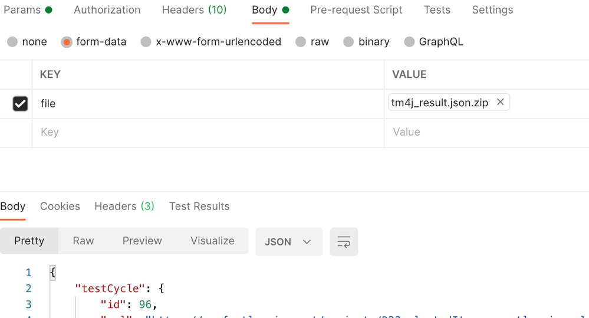This screenshot has width=589, height=318.
Task: Click the empty Key input field
Action: click(x=206, y=132)
